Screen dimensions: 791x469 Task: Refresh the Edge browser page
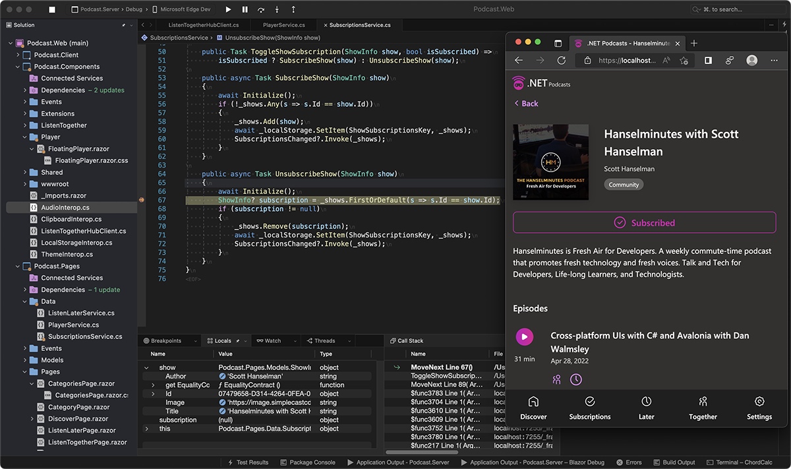click(561, 60)
